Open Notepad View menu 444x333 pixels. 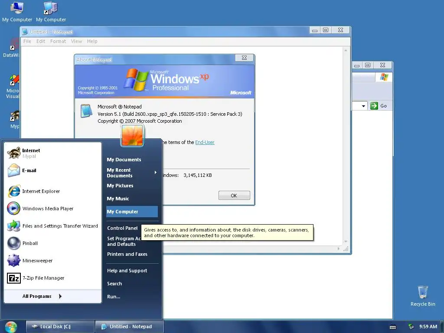pos(76,41)
